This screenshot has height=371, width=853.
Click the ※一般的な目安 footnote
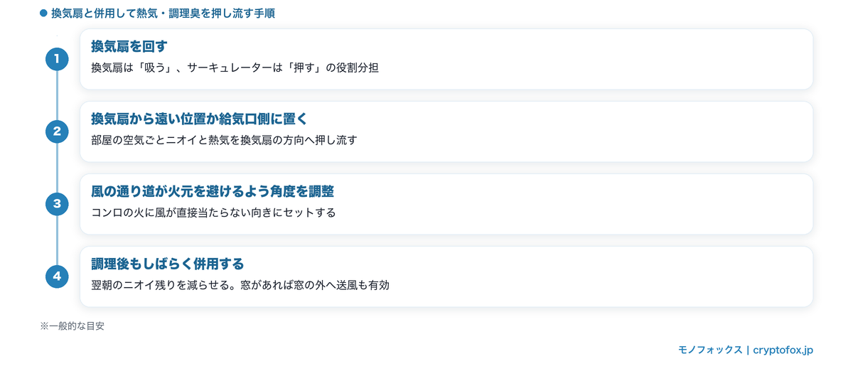point(73,326)
